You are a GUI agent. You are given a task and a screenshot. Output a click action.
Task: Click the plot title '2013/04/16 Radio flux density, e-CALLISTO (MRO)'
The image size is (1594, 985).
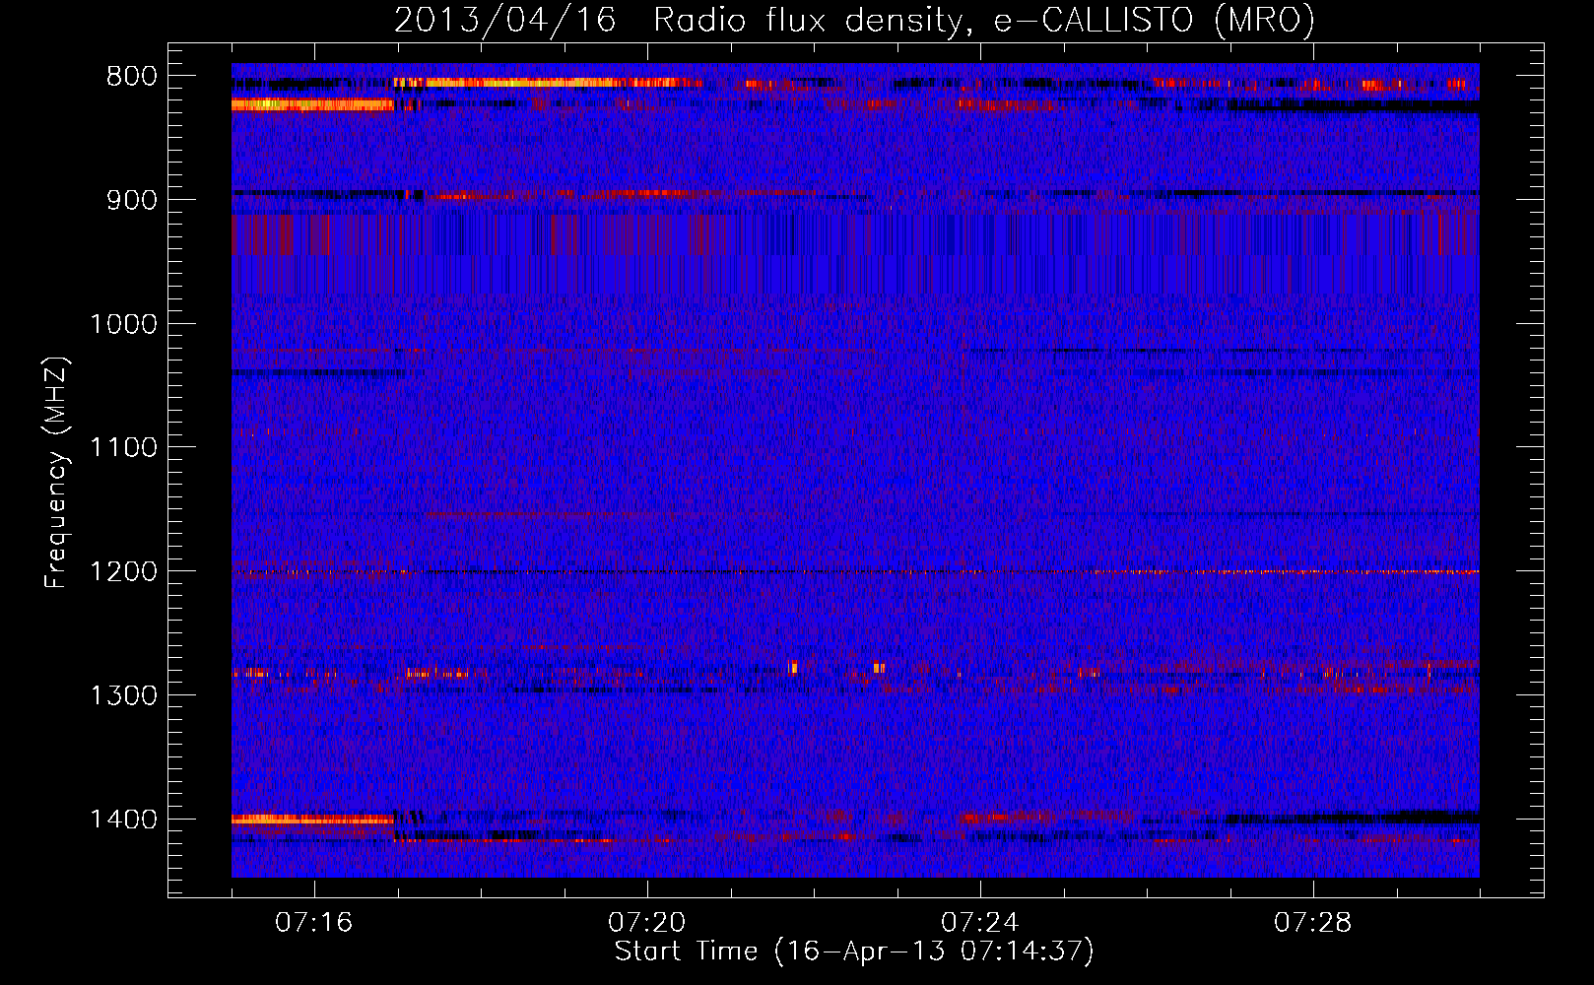coord(854,21)
